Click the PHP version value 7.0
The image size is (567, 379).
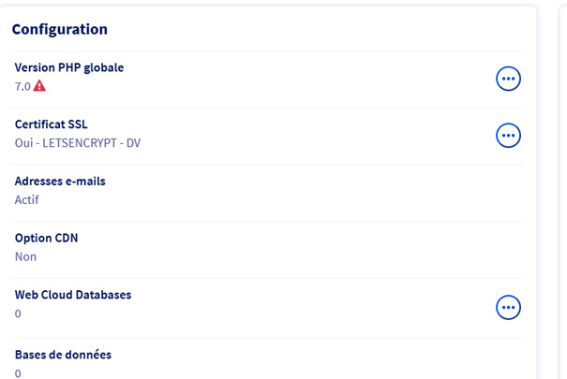[22, 86]
